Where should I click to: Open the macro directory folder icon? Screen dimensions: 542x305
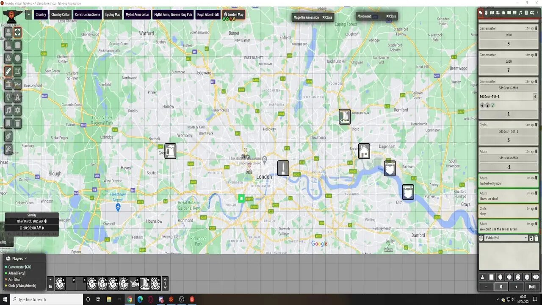point(50,287)
